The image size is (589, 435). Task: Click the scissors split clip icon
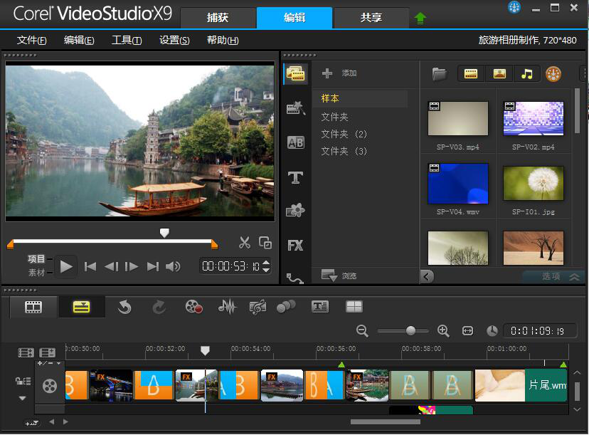(x=245, y=243)
